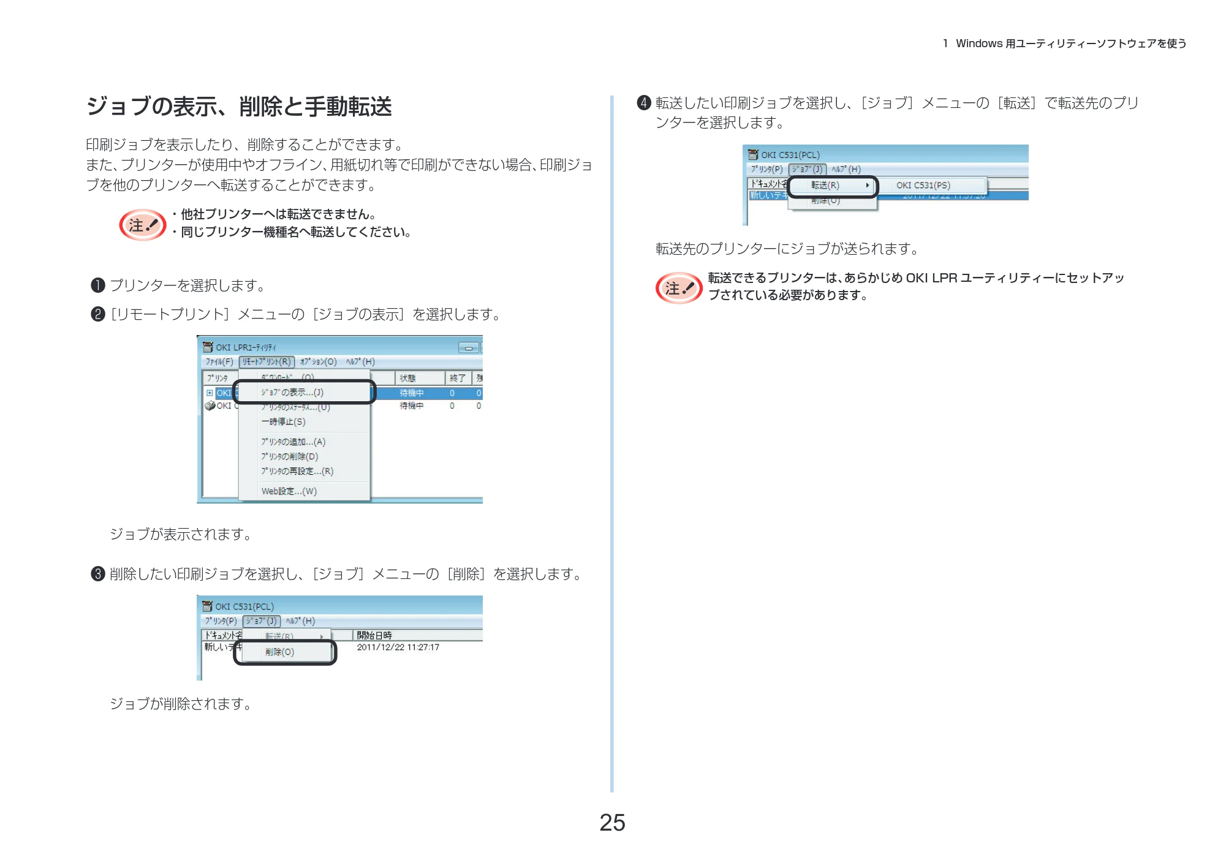Click title bar icon of step 4 window
Image resolution: width=1226 pixels, height=868 pixels.
coord(753,154)
